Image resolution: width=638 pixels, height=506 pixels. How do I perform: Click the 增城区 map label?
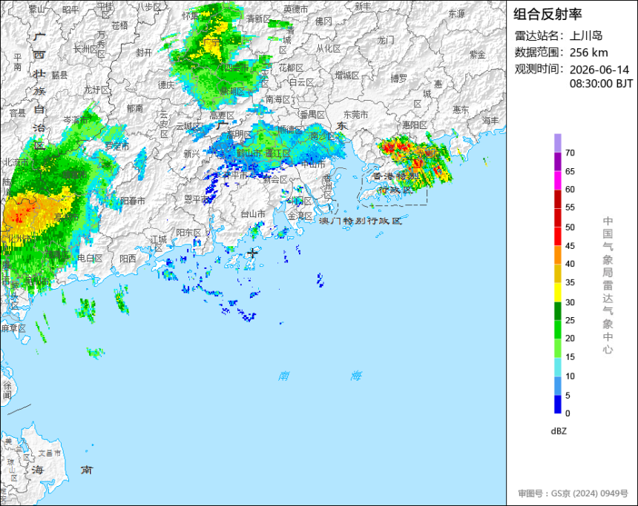[x=346, y=75]
